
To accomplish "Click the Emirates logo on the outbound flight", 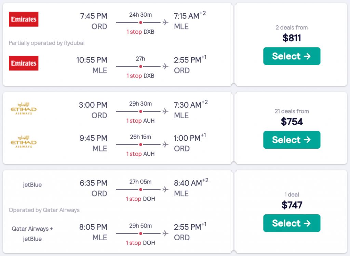I will coord(24,19).
